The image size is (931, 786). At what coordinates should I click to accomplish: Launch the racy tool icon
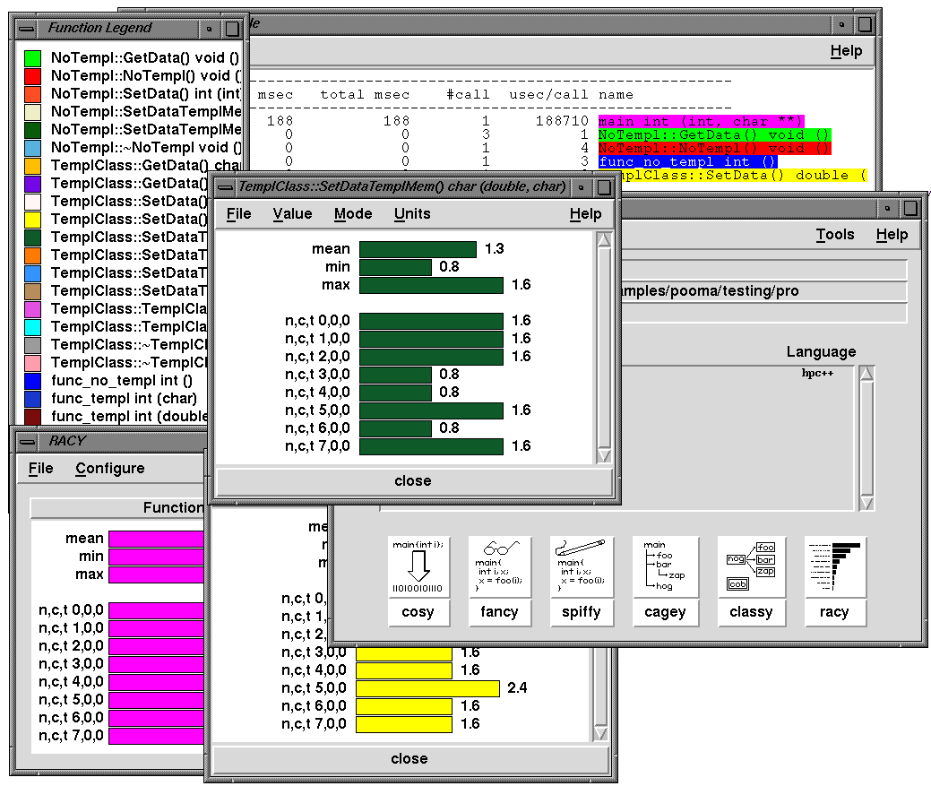(835, 567)
